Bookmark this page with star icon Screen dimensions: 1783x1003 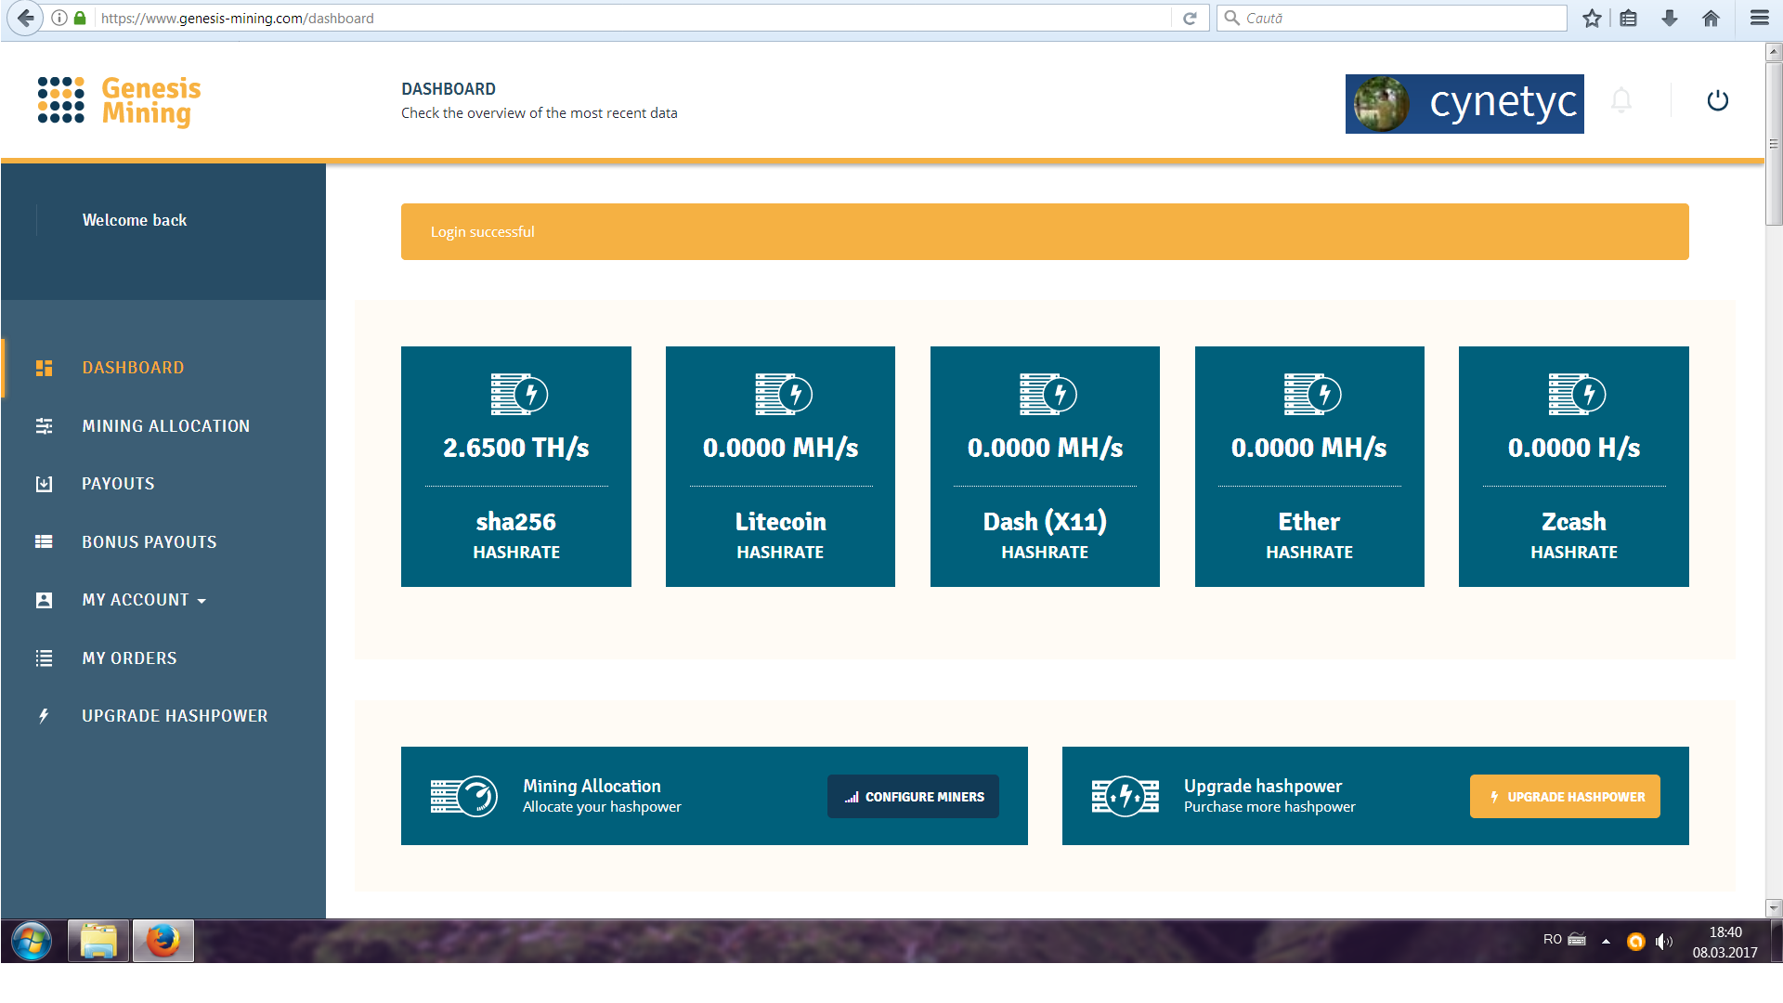(1592, 18)
